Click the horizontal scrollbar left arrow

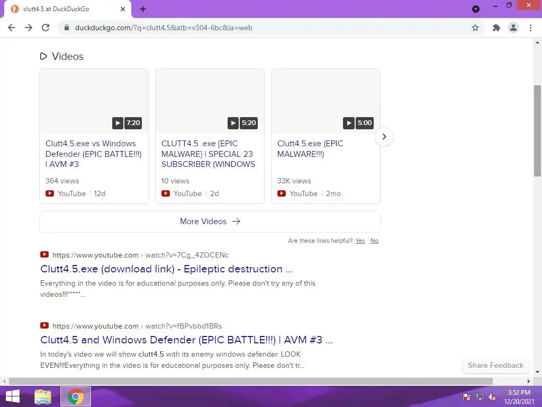(4, 381)
